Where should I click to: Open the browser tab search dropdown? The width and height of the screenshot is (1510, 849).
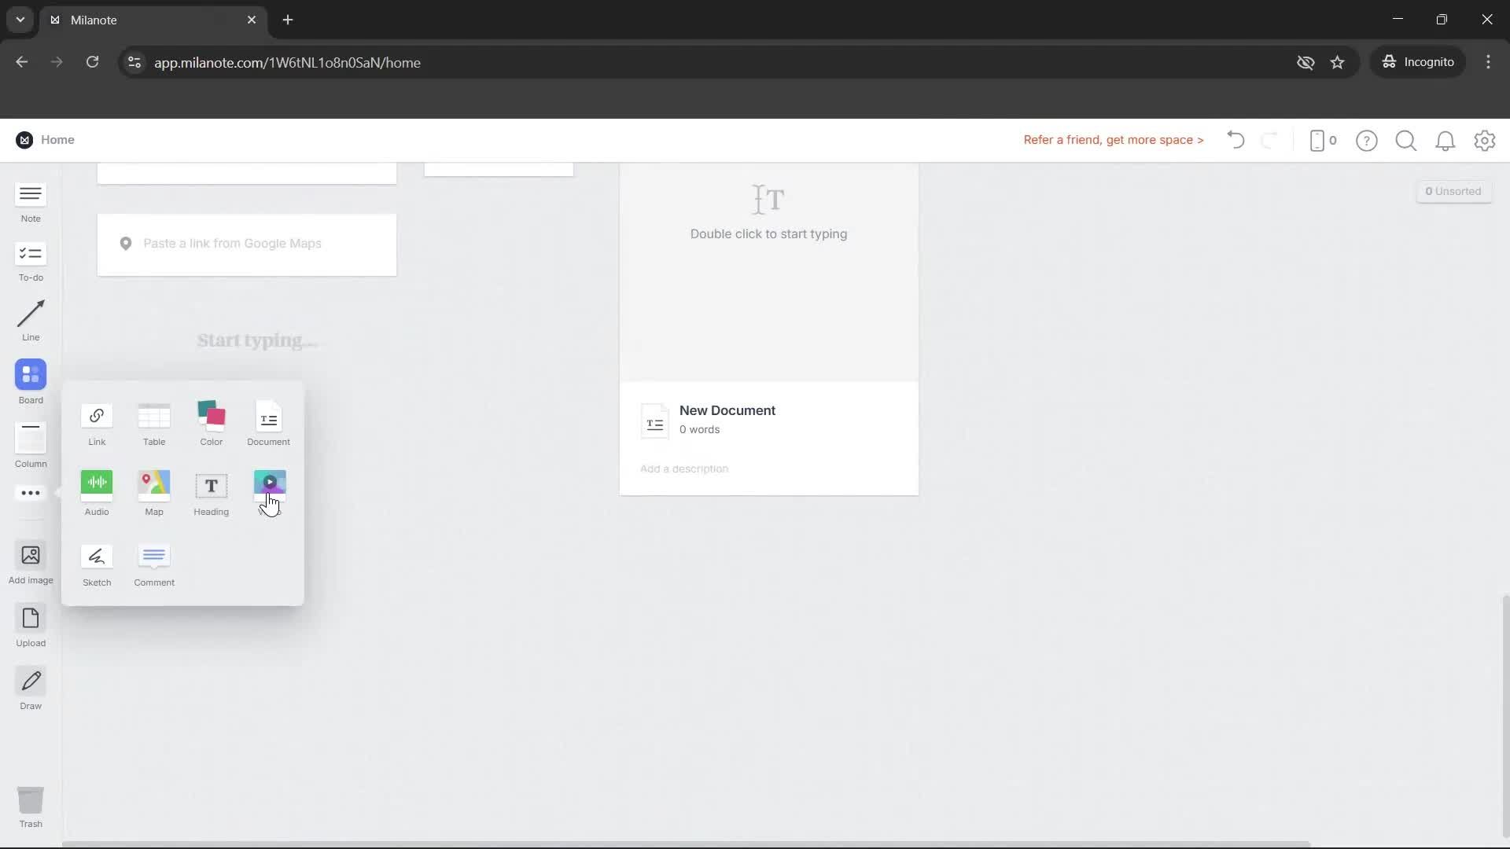tap(20, 20)
